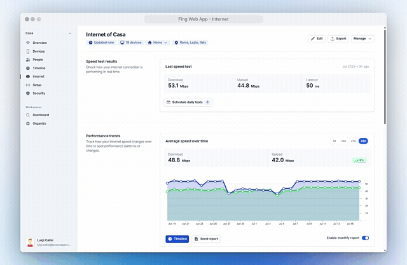The height and width of the screenshot is (265, 407).
Task: Click the Average speed over time title
Action: (x=186, y=141)
